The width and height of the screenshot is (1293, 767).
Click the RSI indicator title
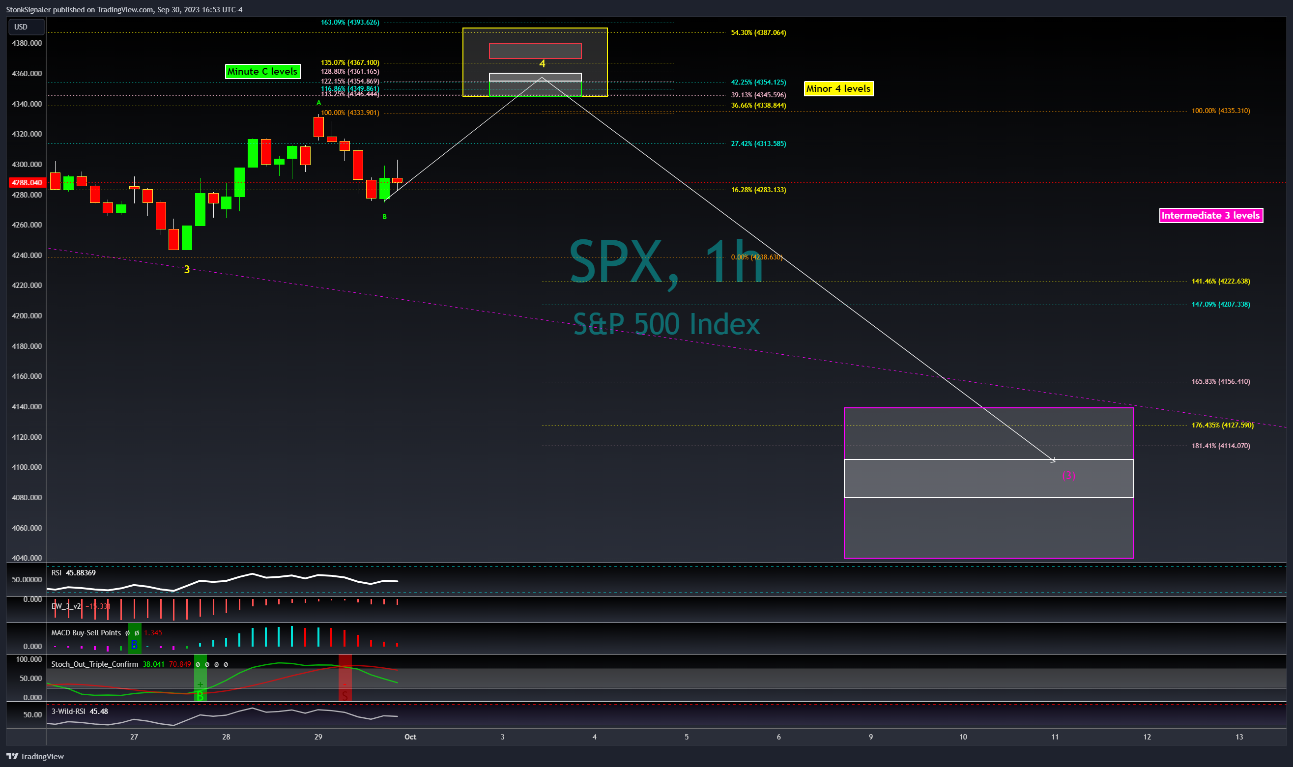[57, 572]
